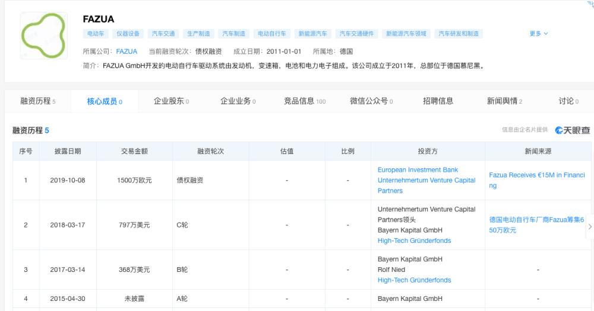Viewport: 594px width, 311px height.
Task: Click the 交易金额 column header
Action: click(134, 151)
